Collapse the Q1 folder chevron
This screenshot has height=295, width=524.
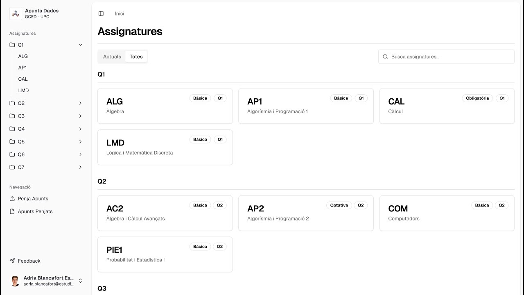tap(80, 45)
